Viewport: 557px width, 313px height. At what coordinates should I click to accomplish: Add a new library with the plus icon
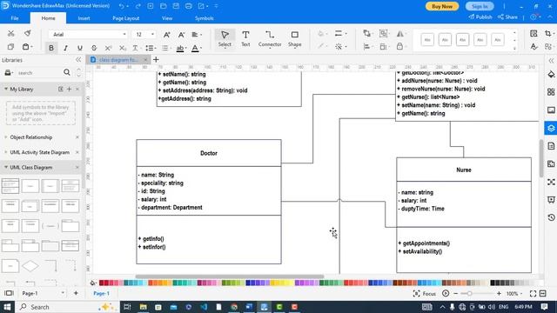(70, 89)
